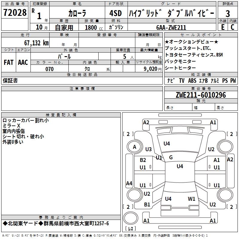Click the 検査員記入欄 section header
The image size is (239, 239).
click(61, 115)
